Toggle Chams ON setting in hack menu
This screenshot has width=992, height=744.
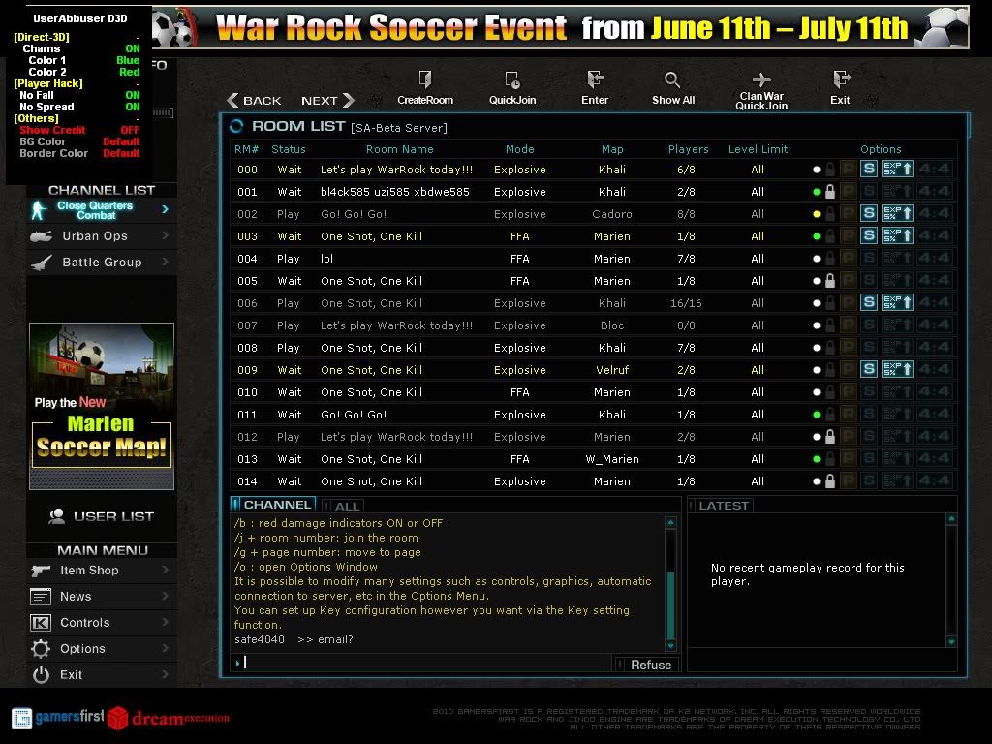tap(132, 48)
